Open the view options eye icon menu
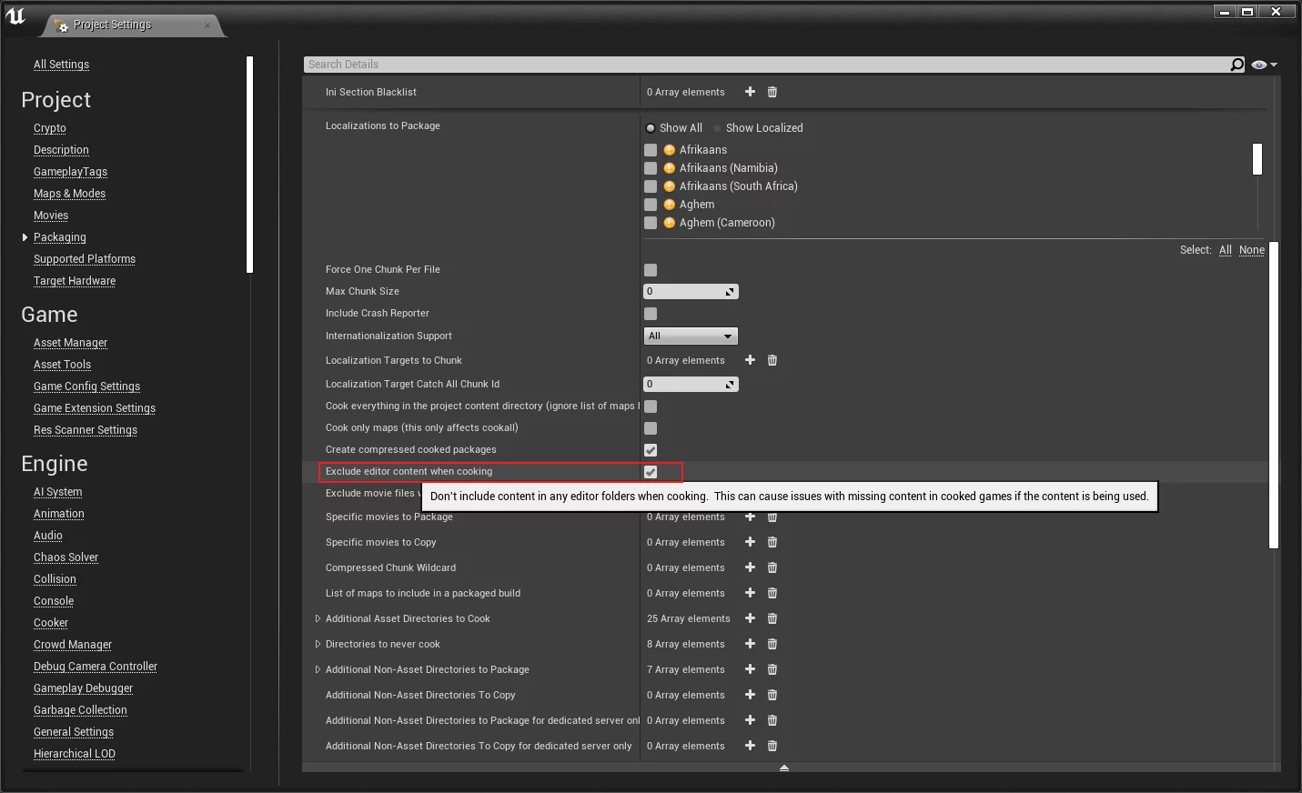This screenshot has height=793, width=1302. [x=1264, y=65]
